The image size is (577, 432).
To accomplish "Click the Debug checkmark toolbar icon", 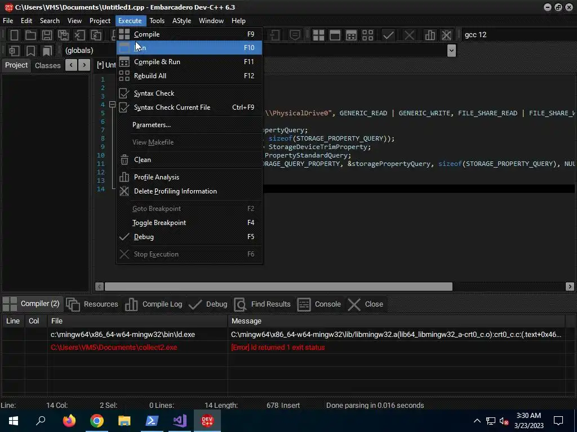I will [388, 35].
